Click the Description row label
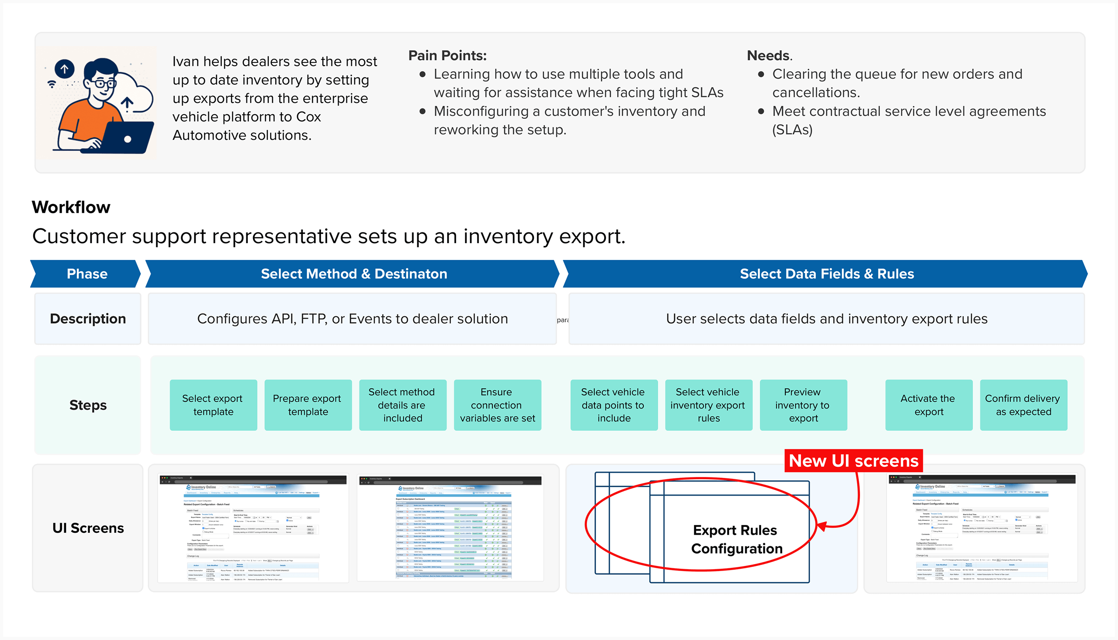Viewport: 1118px width, 640px height. (x=88, y=319)
